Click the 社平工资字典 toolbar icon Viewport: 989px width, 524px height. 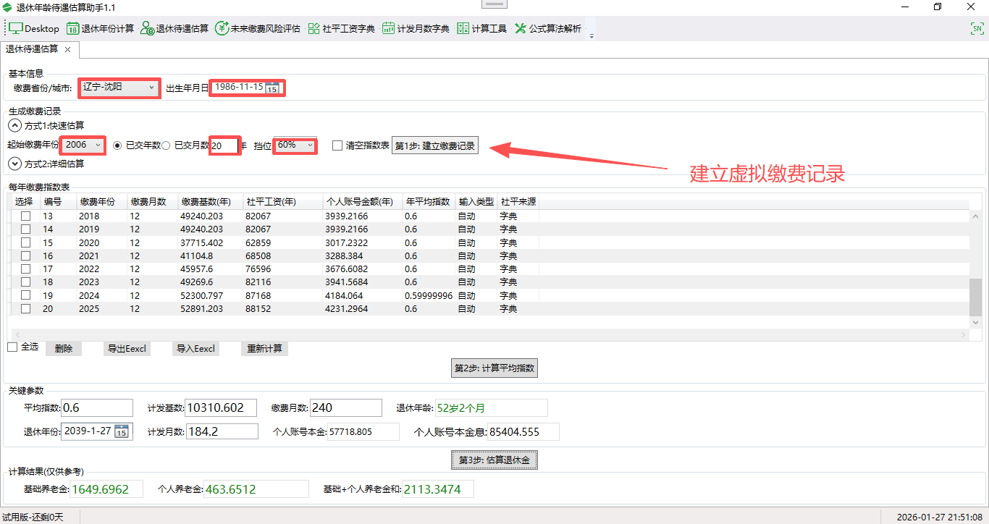coord(313,29)
